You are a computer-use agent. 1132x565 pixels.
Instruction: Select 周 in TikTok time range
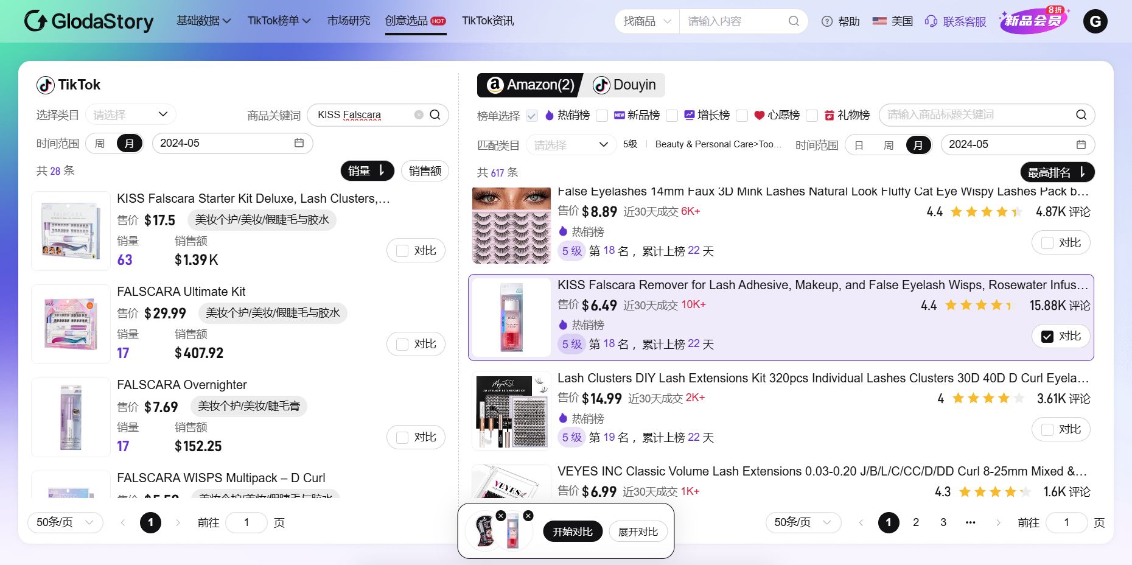tap(100, 143)
